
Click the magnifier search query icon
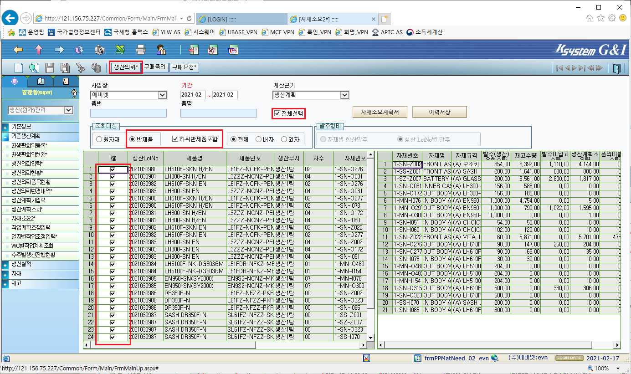(34, 68)
